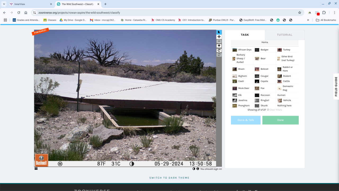Choose Coyote species
The height and width of the screenshot is (191, 339).
tap(265, 81)
